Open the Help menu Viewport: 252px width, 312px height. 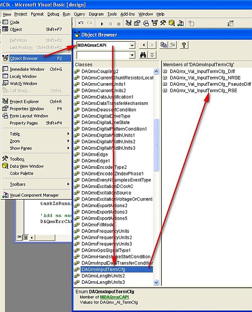(x=160, y=14)
